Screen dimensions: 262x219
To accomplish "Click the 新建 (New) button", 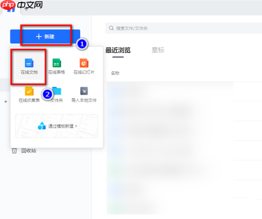I will tap(45, 37).
